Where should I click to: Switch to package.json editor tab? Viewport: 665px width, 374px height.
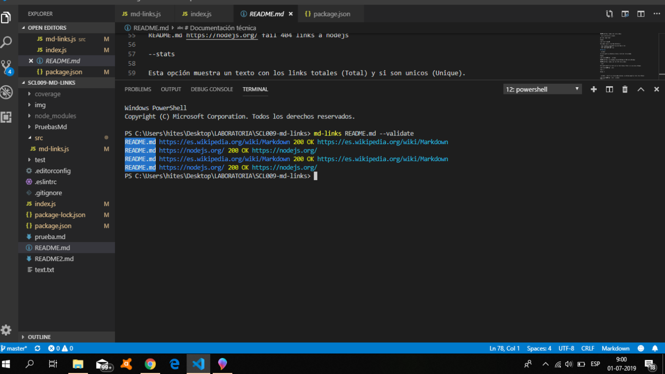tap(331, 14)
